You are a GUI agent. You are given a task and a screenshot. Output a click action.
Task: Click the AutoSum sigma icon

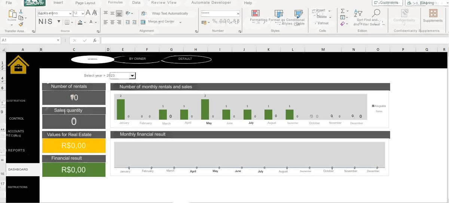343,11
